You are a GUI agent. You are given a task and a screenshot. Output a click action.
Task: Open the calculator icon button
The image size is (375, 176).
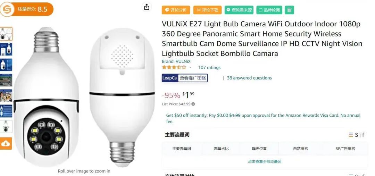pyautogui.click(x=289, y=10)
